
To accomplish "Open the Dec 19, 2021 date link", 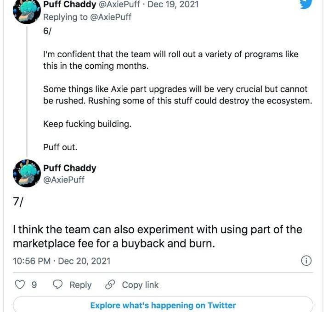I will [173, 5].
